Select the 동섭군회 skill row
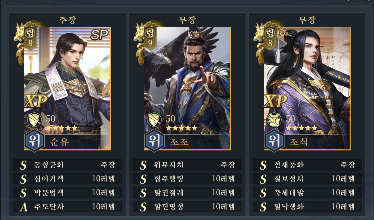The height and width of the screenshot is (220, 374). [68, 165]
